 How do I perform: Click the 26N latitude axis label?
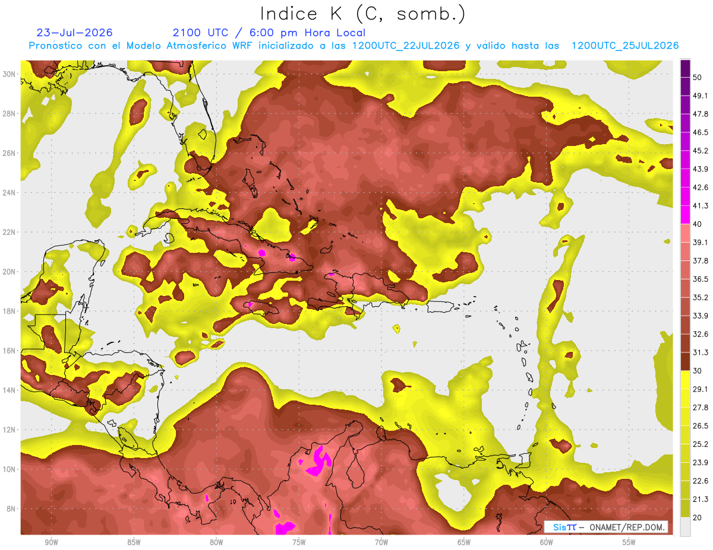click(x=8, y=153)
